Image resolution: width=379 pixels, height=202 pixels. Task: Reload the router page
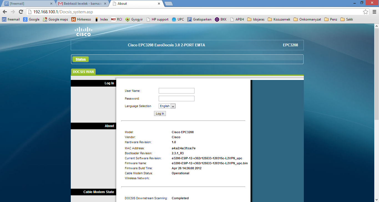[21, 12]
